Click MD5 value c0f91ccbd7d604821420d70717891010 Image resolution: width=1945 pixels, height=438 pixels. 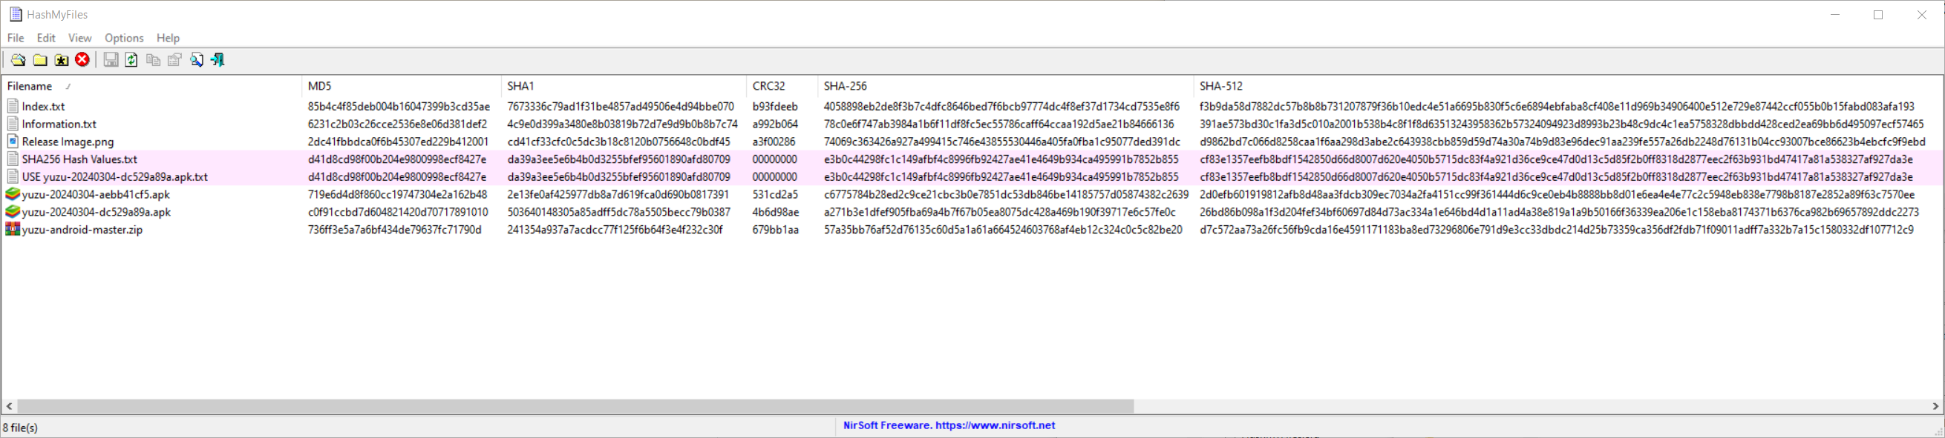[398, 212]
